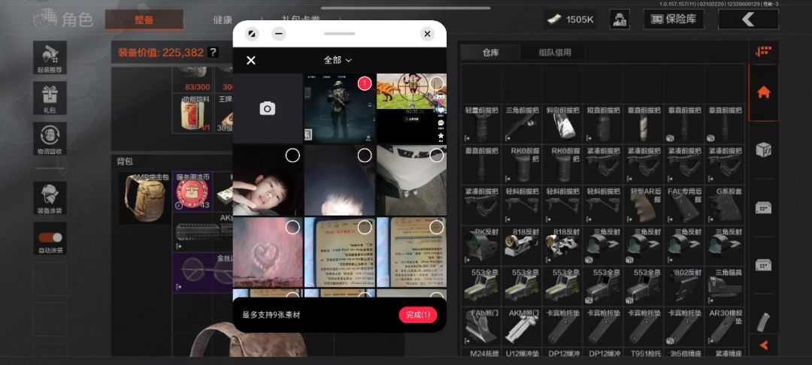This screenshot has width=812, height=365.
Task: Click the 最多支持9张素材 hint text
Action: click(x=271, y=315)
